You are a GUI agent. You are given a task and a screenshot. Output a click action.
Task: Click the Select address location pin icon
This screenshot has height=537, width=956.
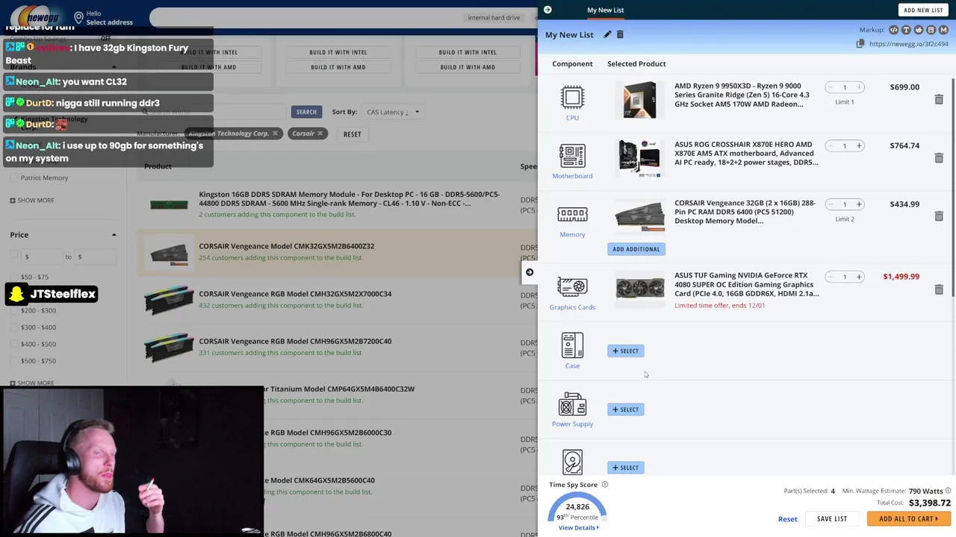pos(78,17)
